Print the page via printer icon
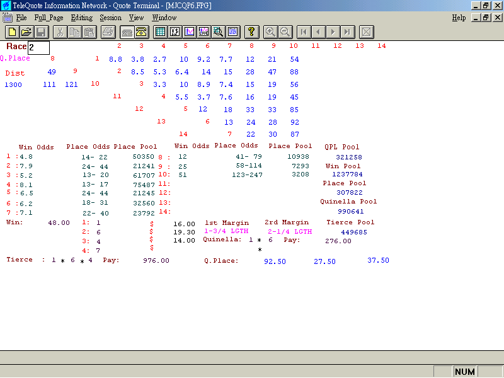The image size is (504, 378). click(x=108, y=32)
